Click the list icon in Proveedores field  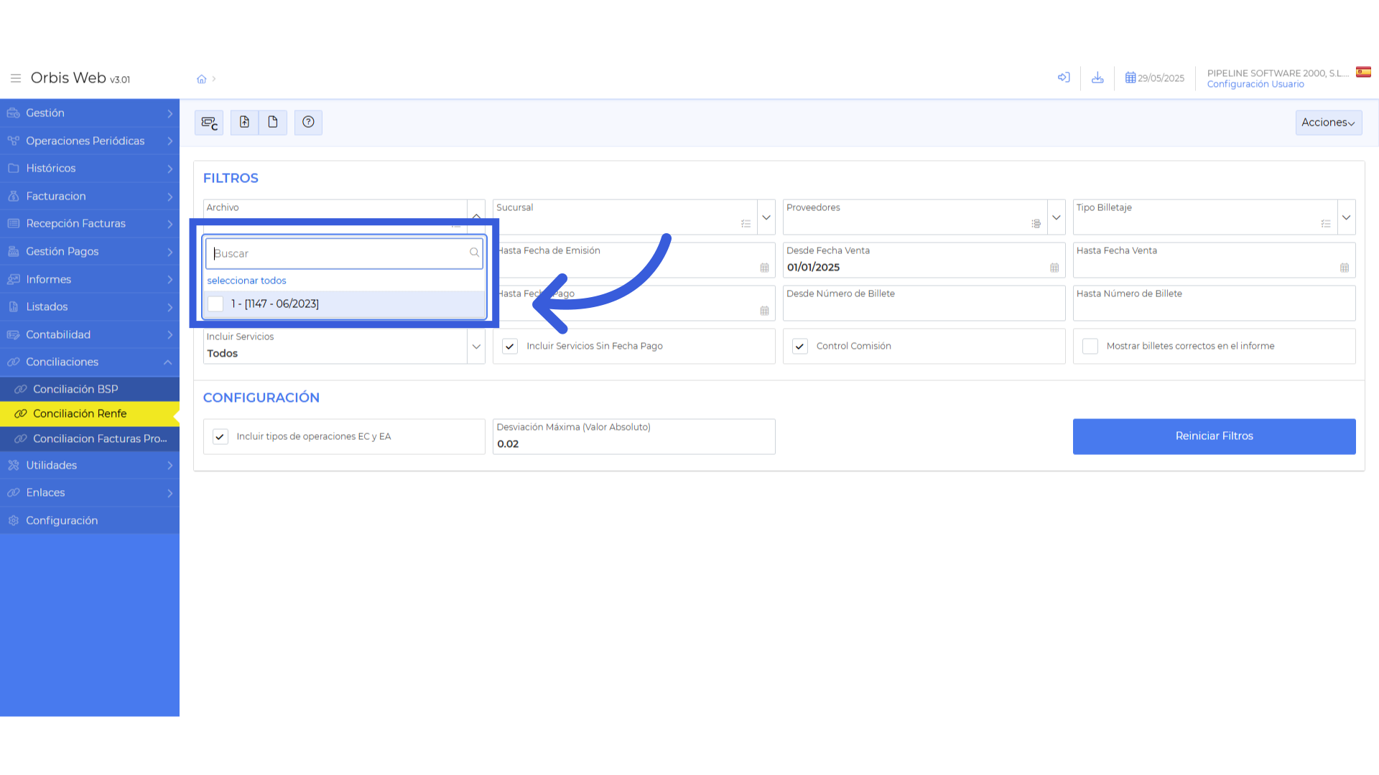1036,224
